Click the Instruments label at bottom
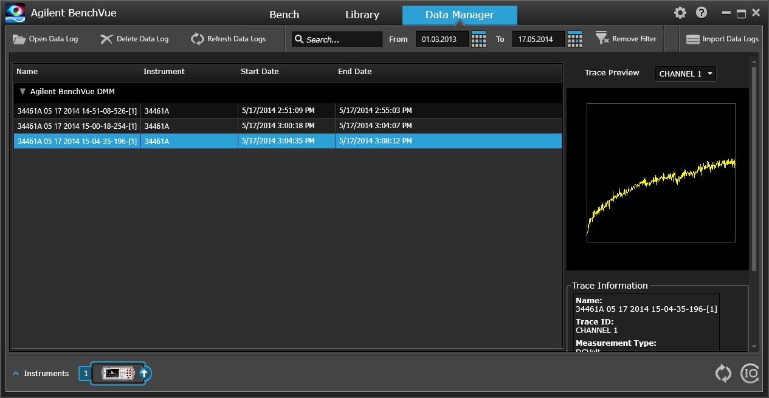Screen dimensions: 769x398 (46, 373)
